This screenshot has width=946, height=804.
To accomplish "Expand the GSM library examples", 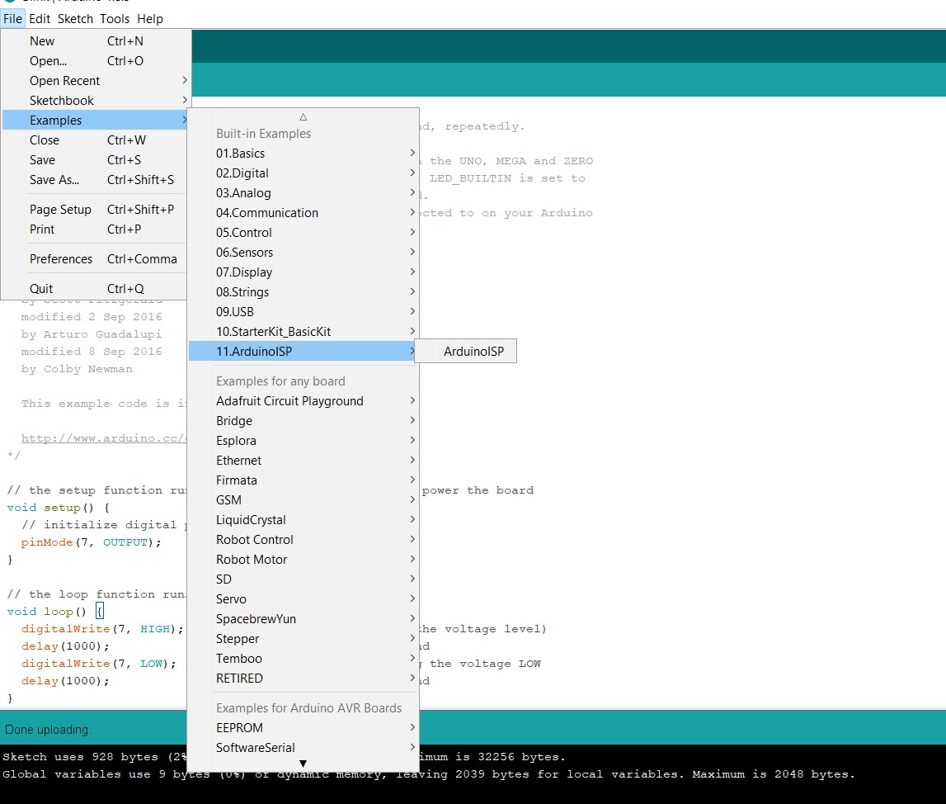I will [304, 499].
